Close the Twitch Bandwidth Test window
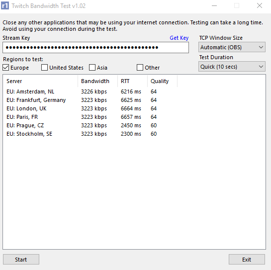 (x=260, y=5)
